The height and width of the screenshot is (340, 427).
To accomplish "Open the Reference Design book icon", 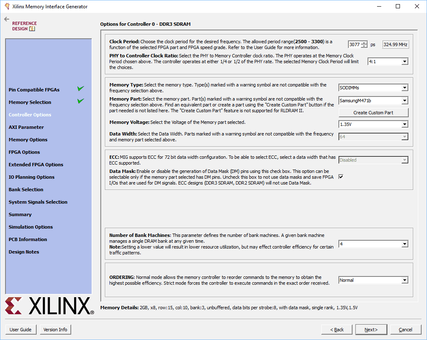I will pyautogui.click(x=32, y=29).
